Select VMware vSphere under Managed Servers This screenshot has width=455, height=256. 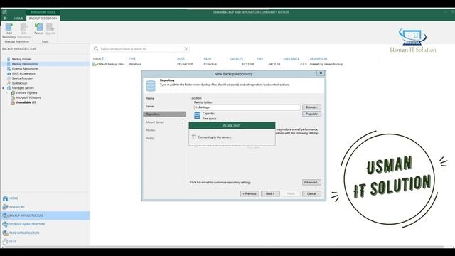coord(26,93)
